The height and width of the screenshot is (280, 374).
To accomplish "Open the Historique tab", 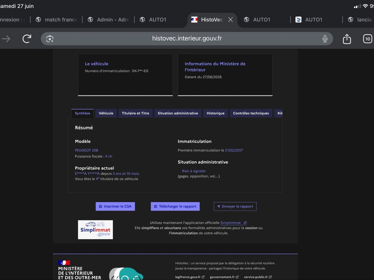I will click(x=216, y=113).
